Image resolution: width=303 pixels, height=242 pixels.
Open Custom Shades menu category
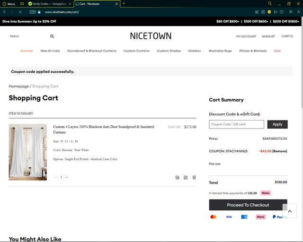point(169,51)
